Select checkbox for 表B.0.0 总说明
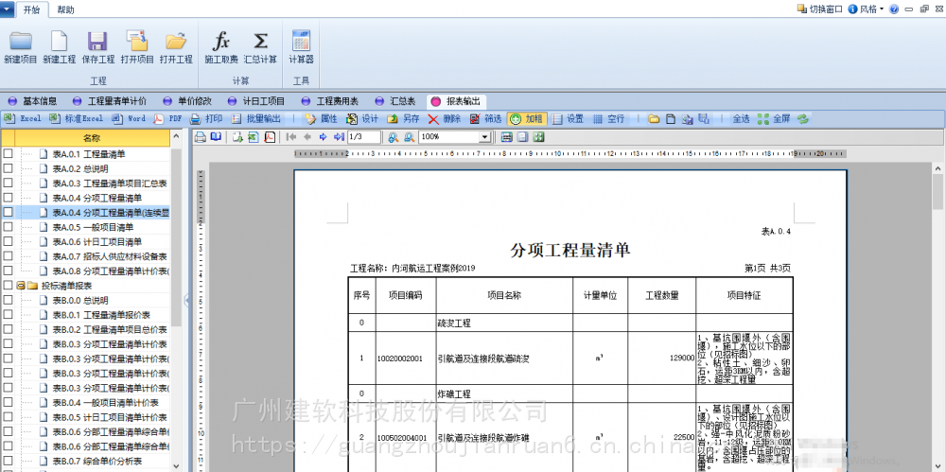The height and width of the screenshot is (472, 946). pyautogui.click(x=8, y=300)
